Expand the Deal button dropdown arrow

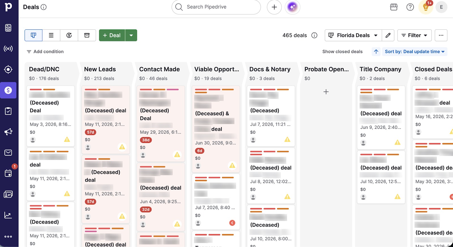pos(131,35)
